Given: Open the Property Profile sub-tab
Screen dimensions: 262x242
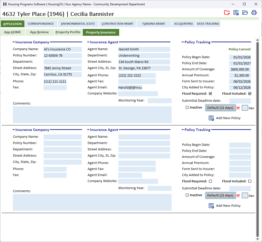Looking at the screenshot, I should (68, 32).
